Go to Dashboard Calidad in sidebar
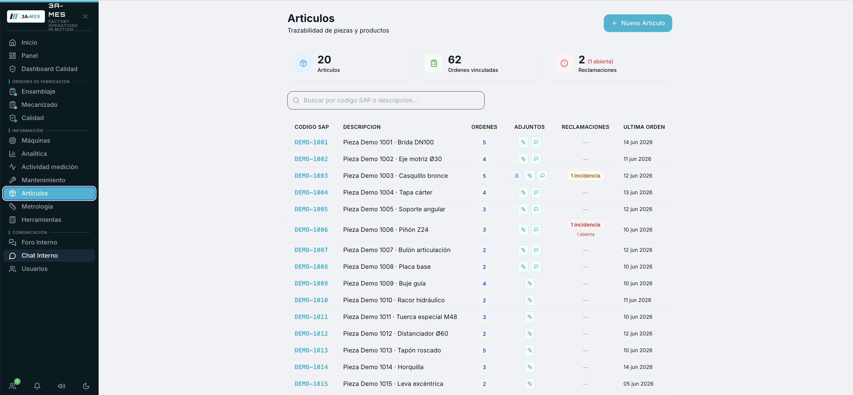853x395 pixels. coord(49,69)
